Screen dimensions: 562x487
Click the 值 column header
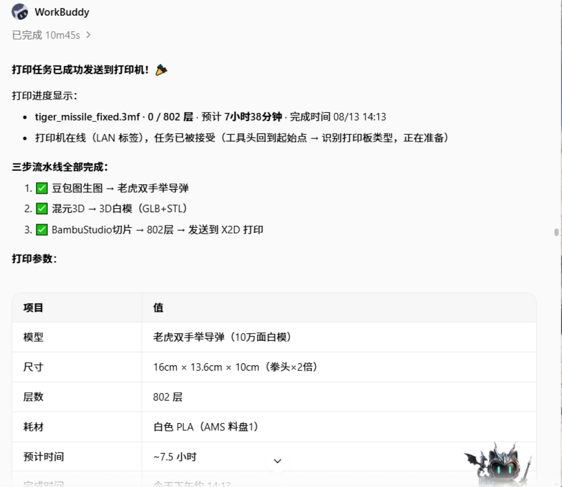pyautogui.click(x=158, y=308)
